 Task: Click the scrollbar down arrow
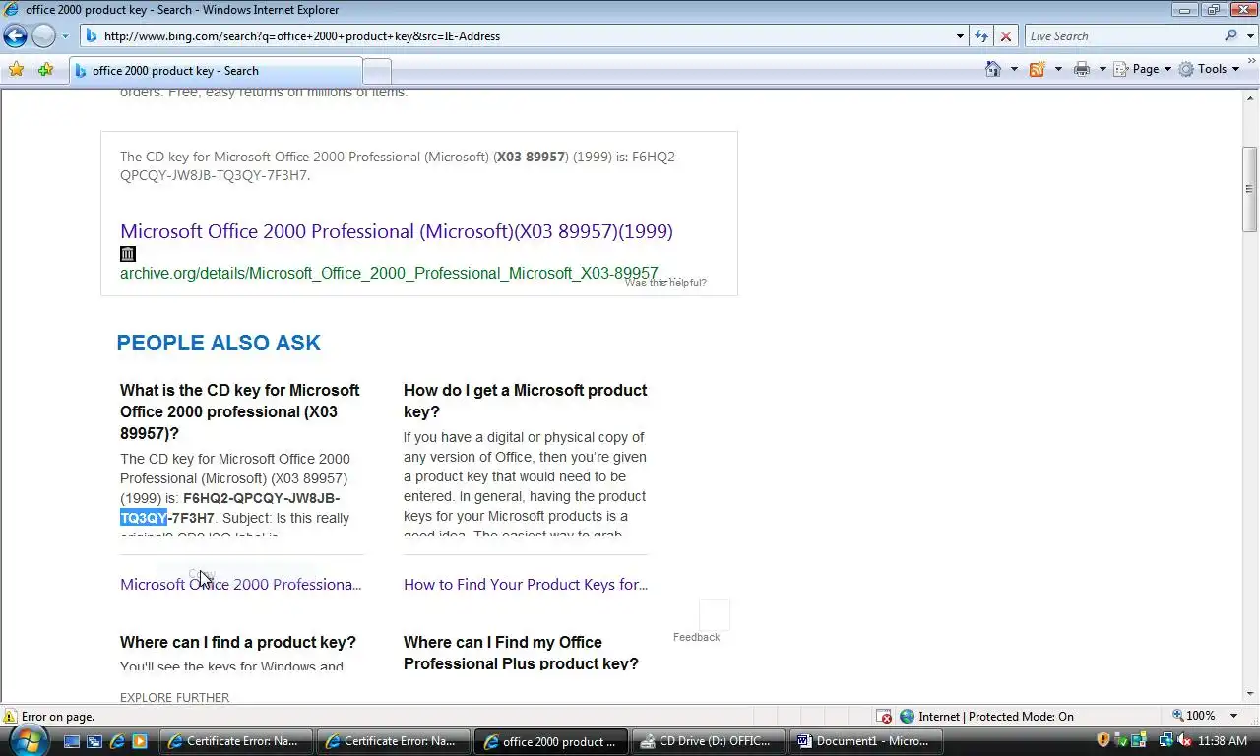(1250, 695)
